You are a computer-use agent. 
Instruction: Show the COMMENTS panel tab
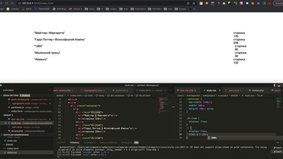click(90, 143)
